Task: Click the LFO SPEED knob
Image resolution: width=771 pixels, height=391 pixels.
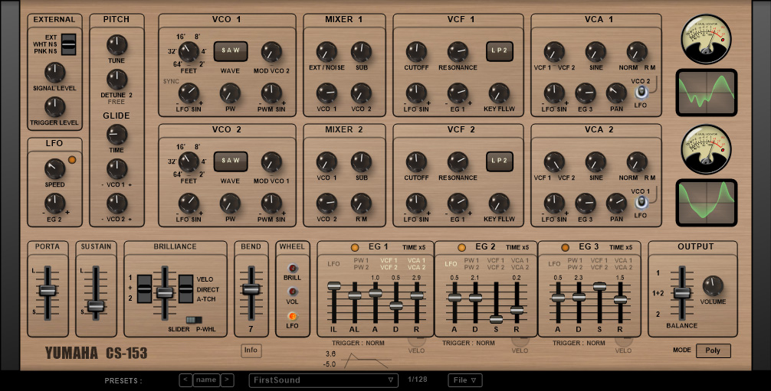Action: pyautogui.click(x=54, y=168)
